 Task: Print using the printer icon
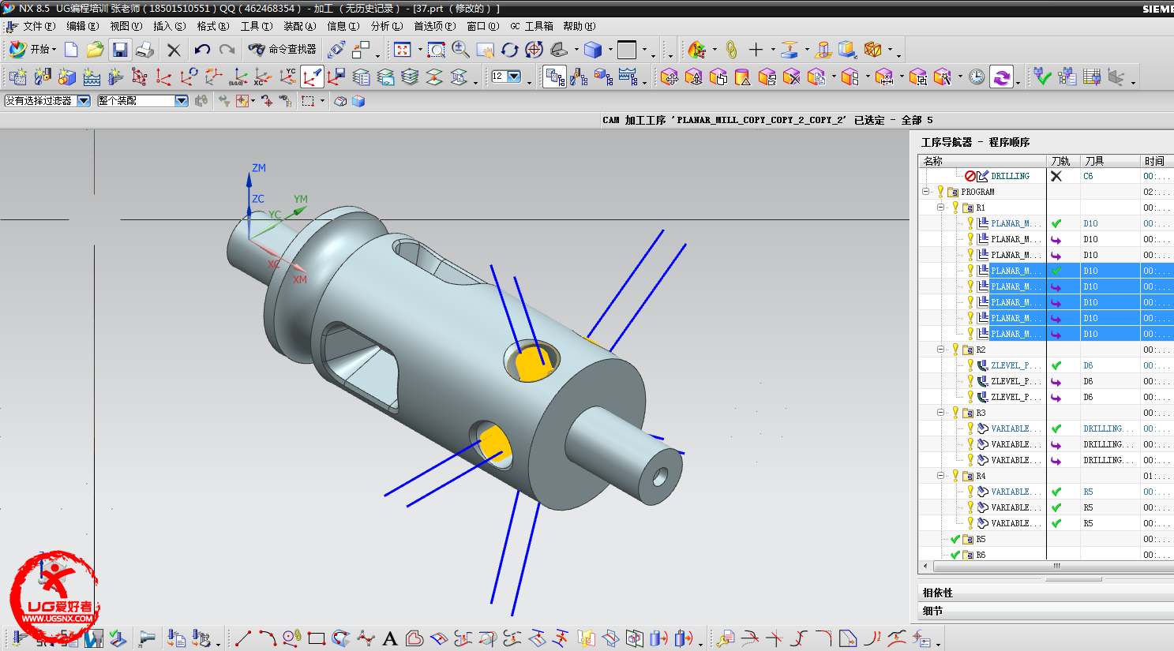coord(144,50)
